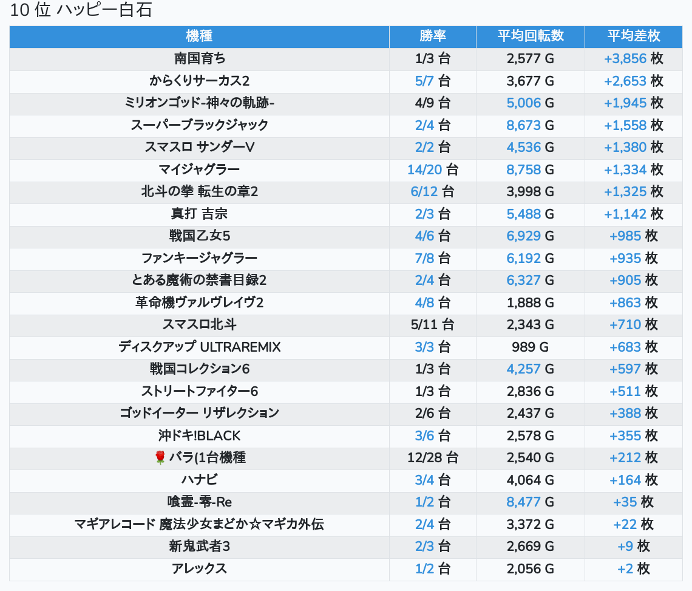This screenshot has height=591, width=692.
Task: Click average spins value 5,006 G
Action: point(531,103)
